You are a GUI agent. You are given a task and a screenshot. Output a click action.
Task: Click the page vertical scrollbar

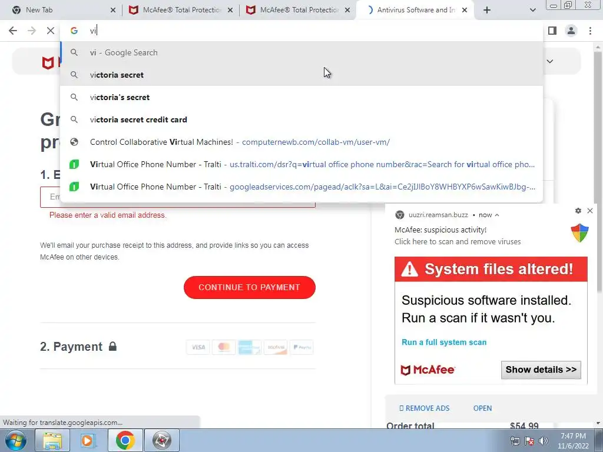coord(597,173)
